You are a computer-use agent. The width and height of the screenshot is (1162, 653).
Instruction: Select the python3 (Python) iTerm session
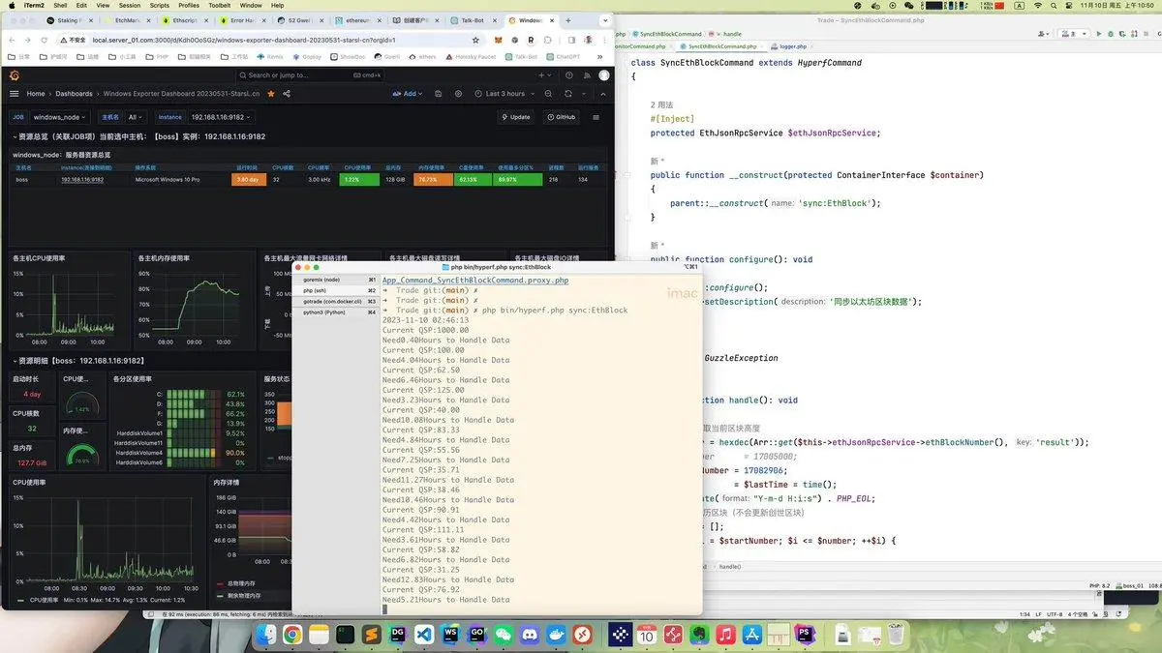(335, 312)
